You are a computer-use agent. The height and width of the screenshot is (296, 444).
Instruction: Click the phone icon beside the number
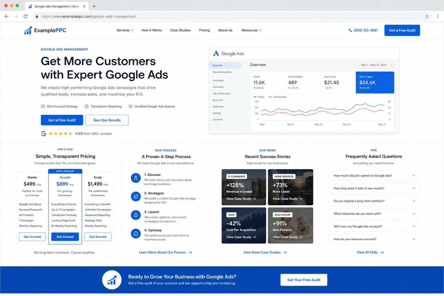[x=351, y=30]
